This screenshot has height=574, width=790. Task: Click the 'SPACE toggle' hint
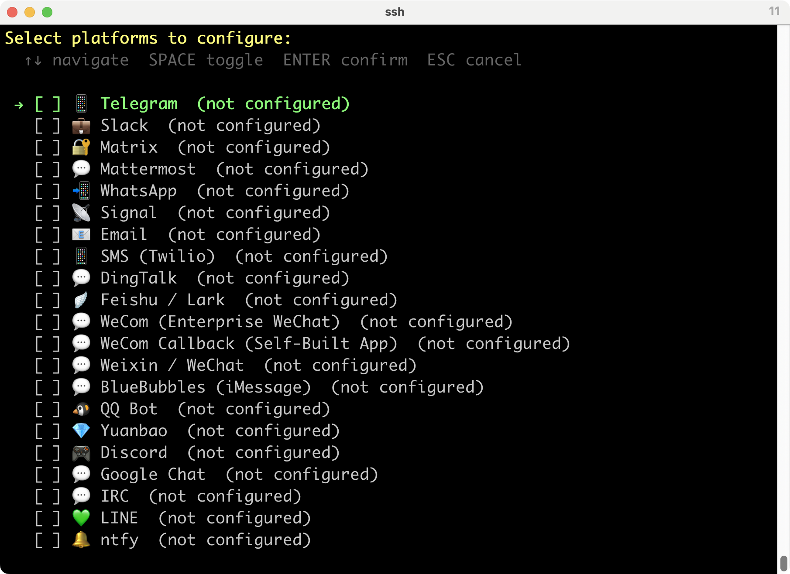(x=206, y=60)
